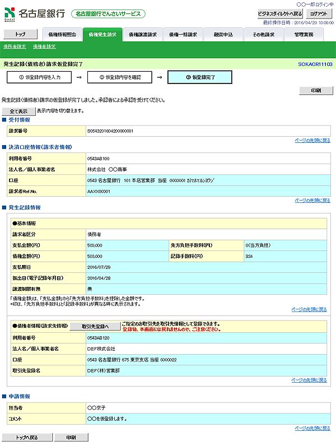This screenshot has width=336, height=446.
Task: Click the 請求者Ref.No. value AAXX00001
Action: [x=99, y=192]
